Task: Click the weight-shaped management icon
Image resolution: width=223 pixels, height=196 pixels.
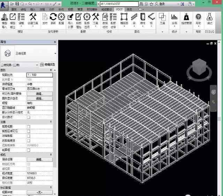Action: 186,17
